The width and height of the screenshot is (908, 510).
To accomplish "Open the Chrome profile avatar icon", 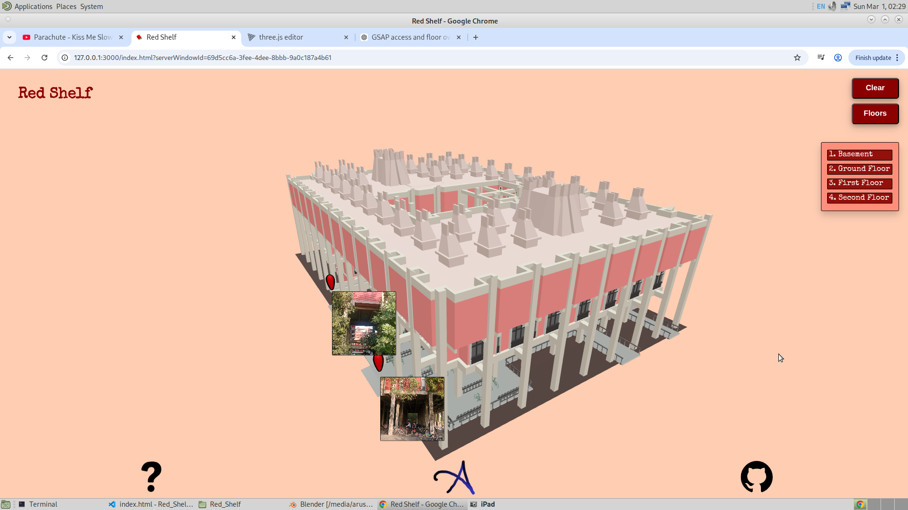I will pyautogui.click(x=838, y=58).
